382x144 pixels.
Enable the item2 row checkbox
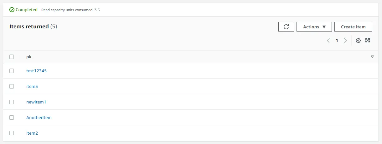12,133
